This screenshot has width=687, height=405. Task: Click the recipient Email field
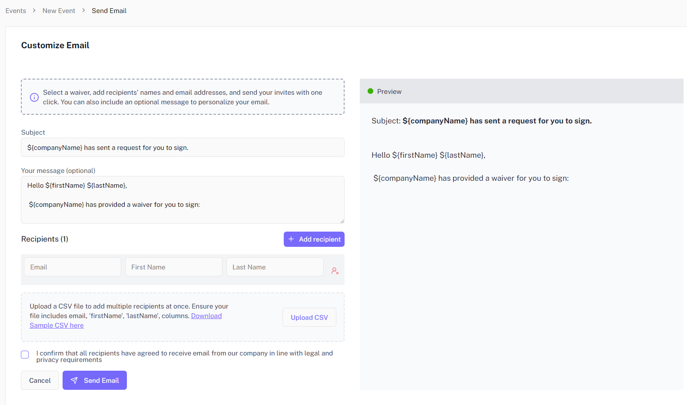73,267
